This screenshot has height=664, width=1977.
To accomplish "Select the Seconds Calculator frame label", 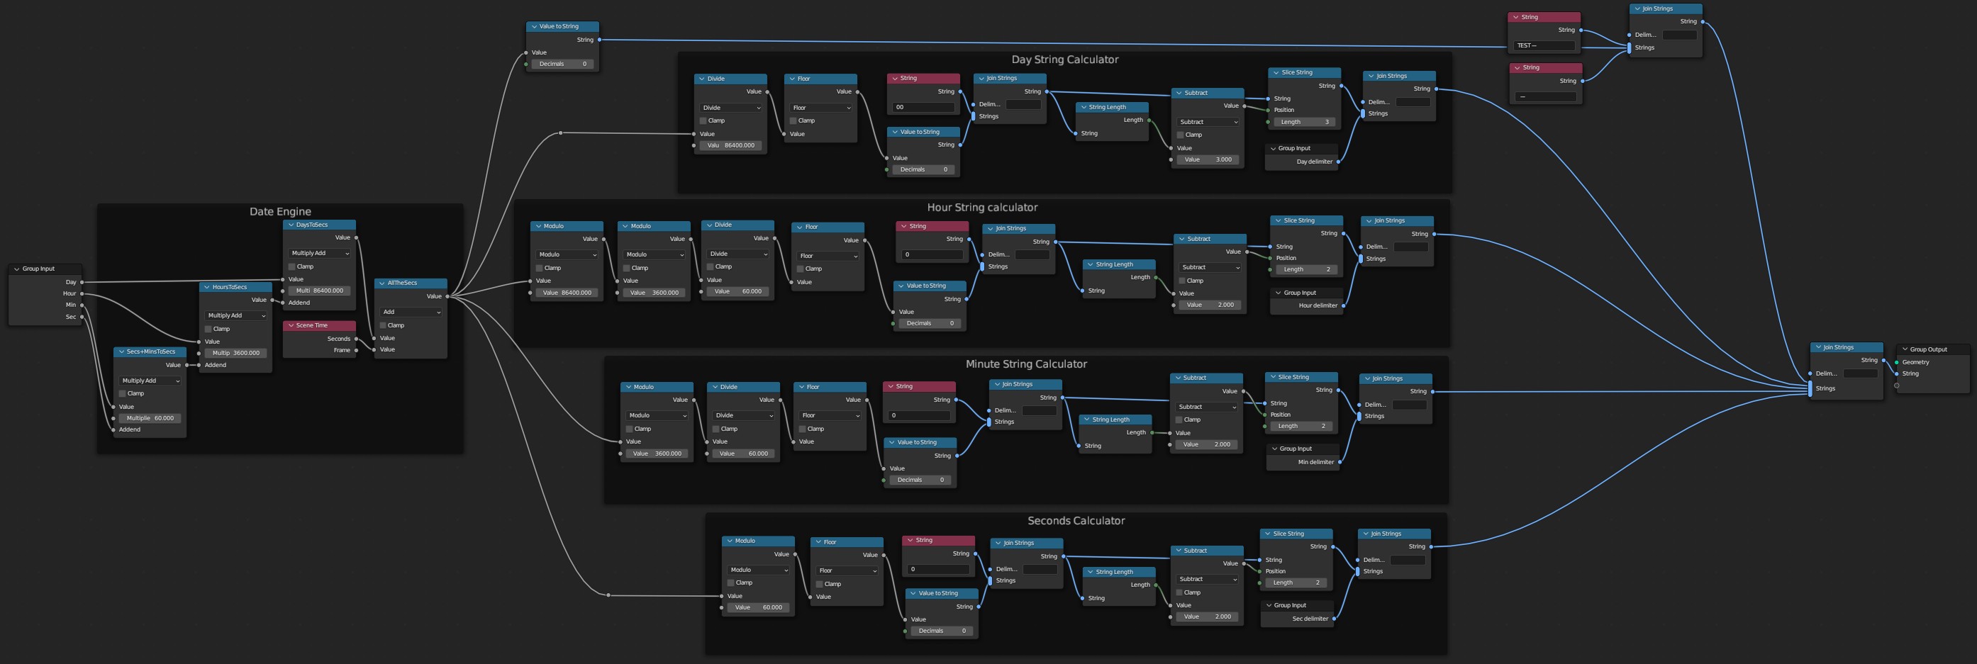I will pyautogui.click(x=1076, y=521).
